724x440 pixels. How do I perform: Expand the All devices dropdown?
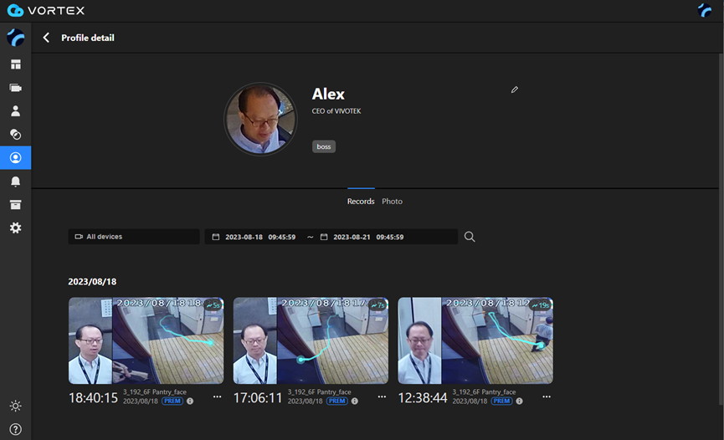(x=134, y=237)
